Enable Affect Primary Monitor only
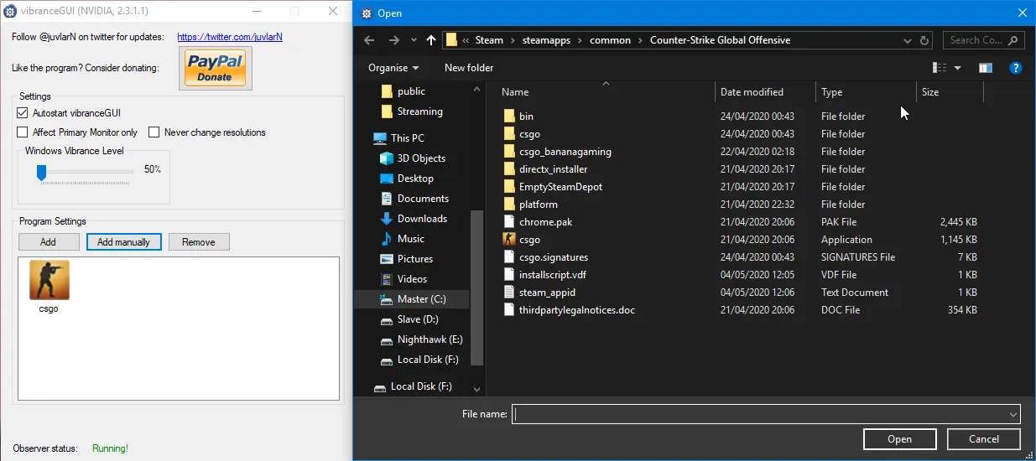This screenshot has width=1036, height=461. pos(23,132)
